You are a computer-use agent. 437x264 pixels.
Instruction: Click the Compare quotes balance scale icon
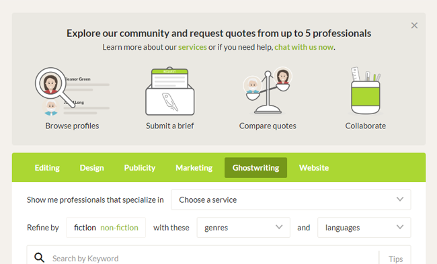[268, 91]
